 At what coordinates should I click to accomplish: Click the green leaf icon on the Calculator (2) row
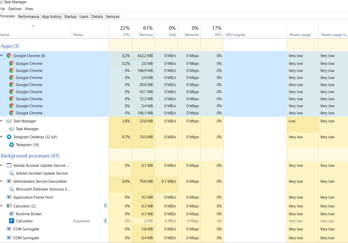click(x=105, y=206)
